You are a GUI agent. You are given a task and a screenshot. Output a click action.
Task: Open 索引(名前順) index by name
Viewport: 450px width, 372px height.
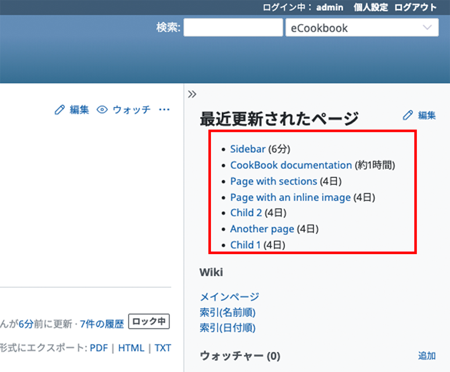(227, 312)
